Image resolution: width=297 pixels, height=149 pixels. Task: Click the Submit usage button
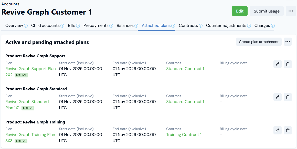pos(267,11)
